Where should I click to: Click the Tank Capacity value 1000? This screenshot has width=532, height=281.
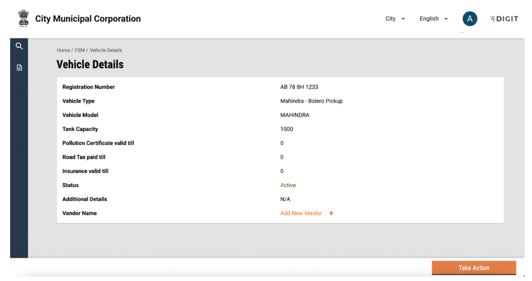point(287,129)
